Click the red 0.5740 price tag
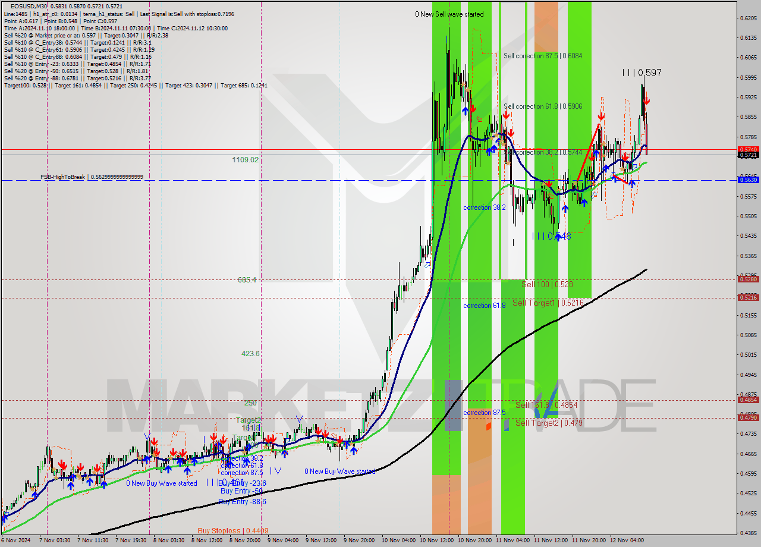761x547 pixels. 748,149
